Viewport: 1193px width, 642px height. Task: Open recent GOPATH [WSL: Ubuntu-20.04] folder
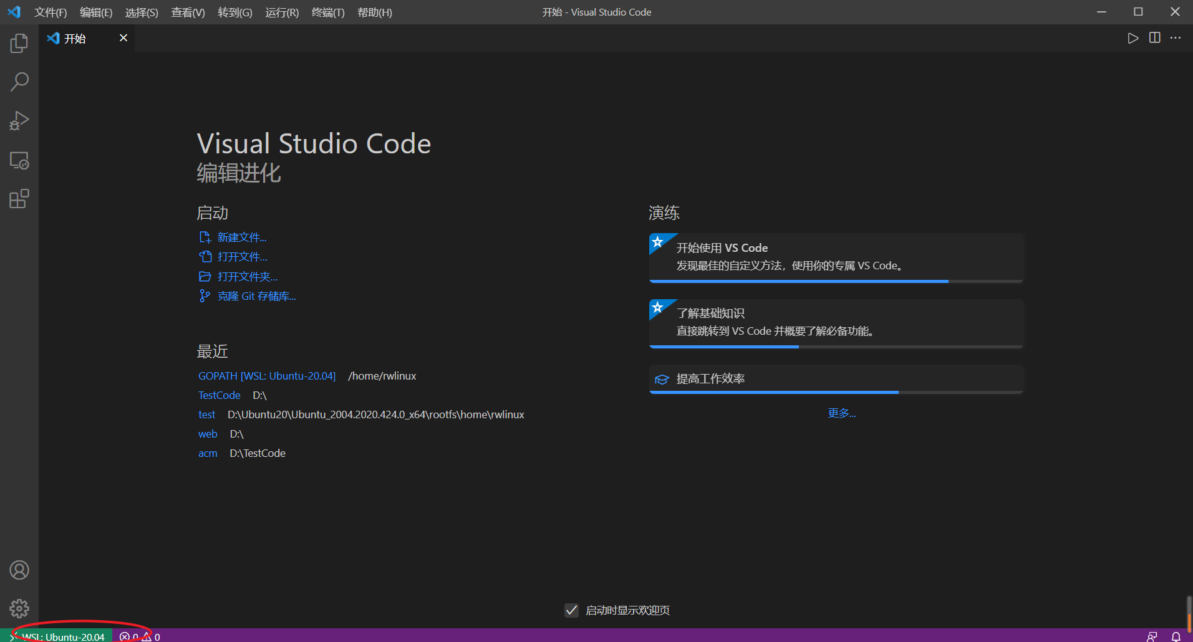267,376
